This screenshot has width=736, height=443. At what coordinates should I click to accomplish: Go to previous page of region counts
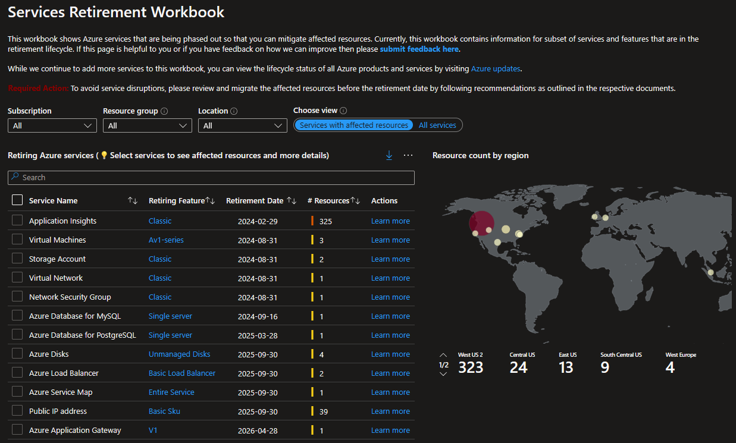click(x=443, y=356)
